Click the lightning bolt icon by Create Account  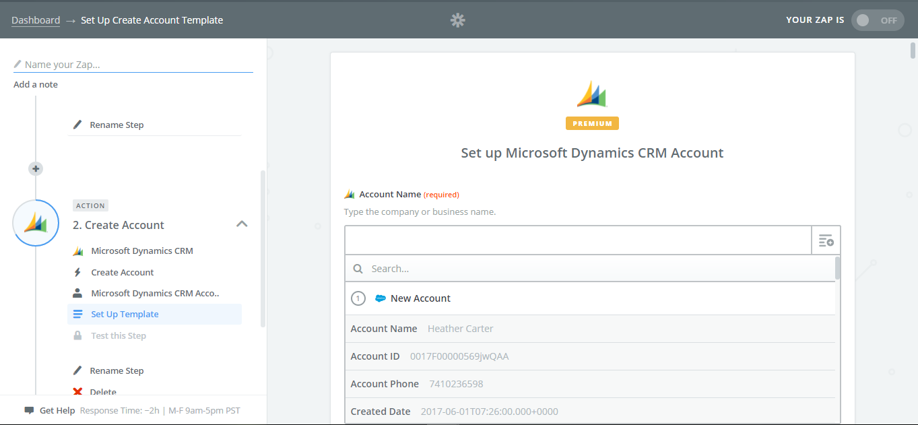pos(77,273)
